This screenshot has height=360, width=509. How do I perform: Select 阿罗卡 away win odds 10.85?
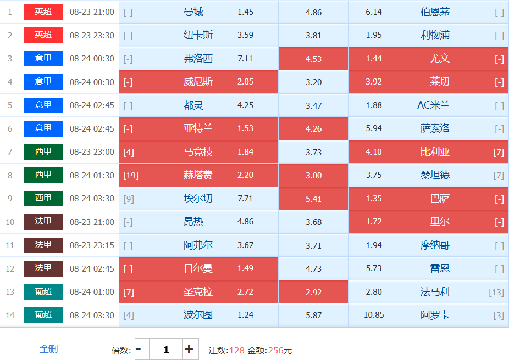coord(429,316)
